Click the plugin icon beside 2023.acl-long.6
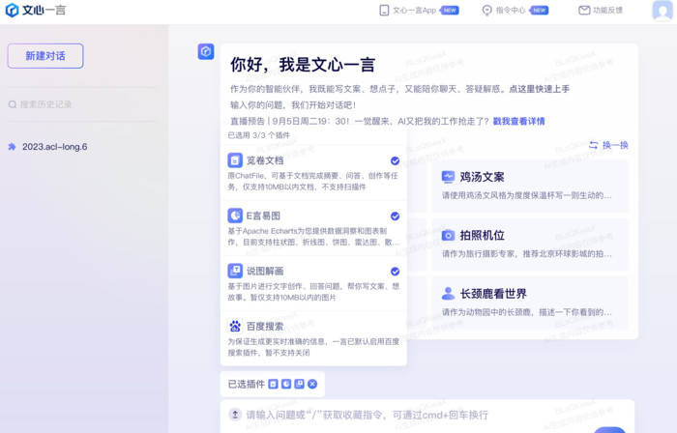Viewport: 677px width, 433px height. click(12, 147)
